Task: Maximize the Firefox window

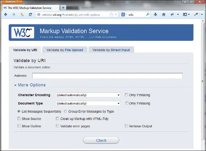Action: (191, 2)
